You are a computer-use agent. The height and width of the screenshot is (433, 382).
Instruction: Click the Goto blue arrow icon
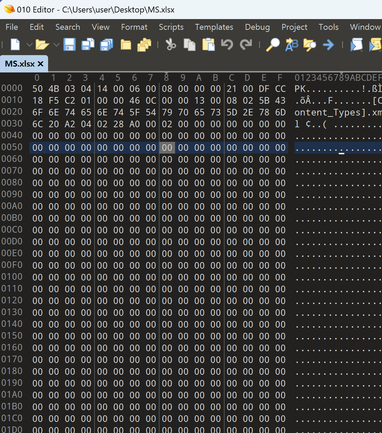pyautogui.click(x=328, y=45)
